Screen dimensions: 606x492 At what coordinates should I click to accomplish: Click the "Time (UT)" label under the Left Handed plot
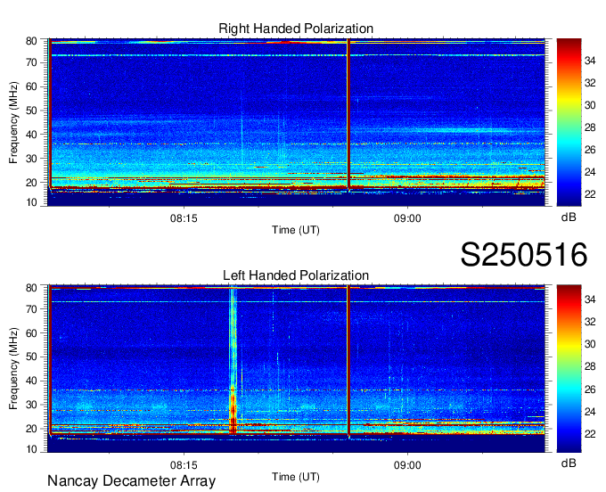296,477
